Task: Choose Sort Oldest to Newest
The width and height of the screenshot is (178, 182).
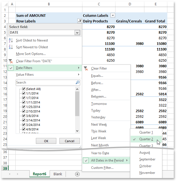Action: click(x=32, y=40)
